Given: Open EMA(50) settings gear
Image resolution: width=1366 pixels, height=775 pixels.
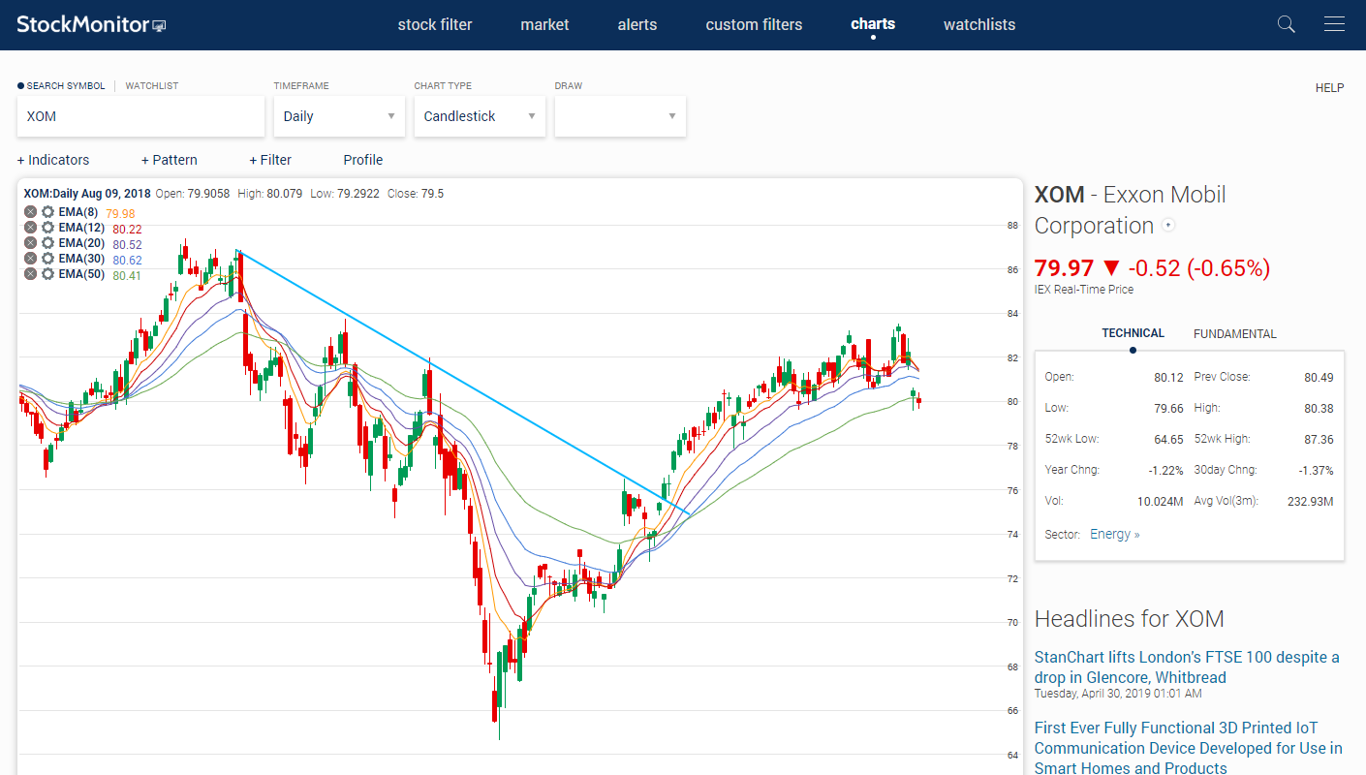Looking at the screenshot, I should (x=47, y=274).
